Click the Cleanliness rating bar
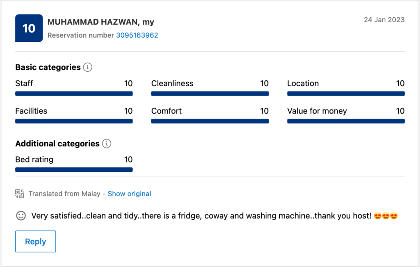Image resolution: width=420 pixels, height=267 pixels. [210, 94]
